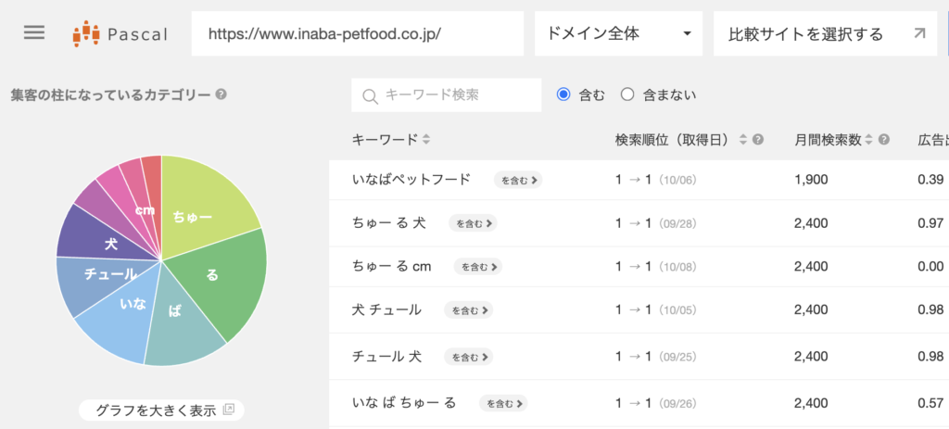Click the rank dated (09/28)

point(655,223)
